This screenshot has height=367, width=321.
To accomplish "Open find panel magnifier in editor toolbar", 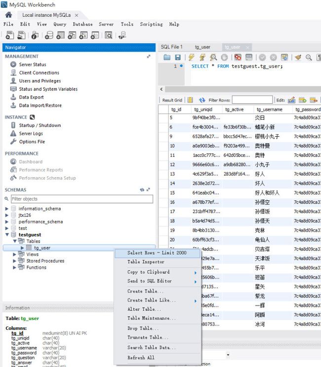I will pyautogui.click(x=309, y=57).
